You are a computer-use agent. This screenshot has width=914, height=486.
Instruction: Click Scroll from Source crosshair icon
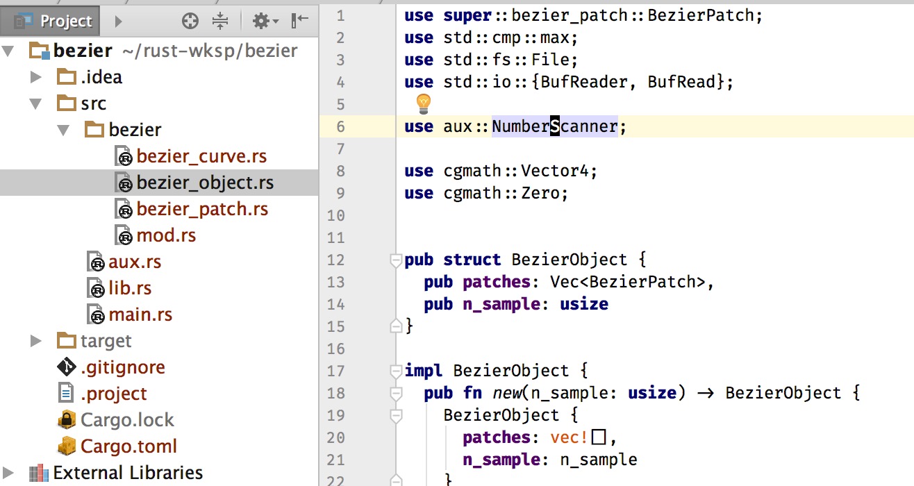tap(190, 22)
